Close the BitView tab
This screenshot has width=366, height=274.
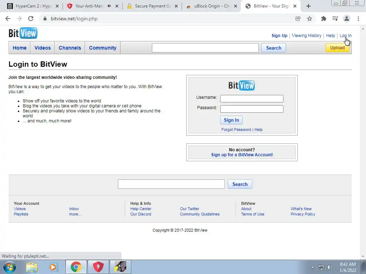click(295, 6)
